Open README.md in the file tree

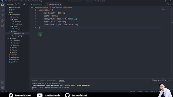[x=15, y=60]
